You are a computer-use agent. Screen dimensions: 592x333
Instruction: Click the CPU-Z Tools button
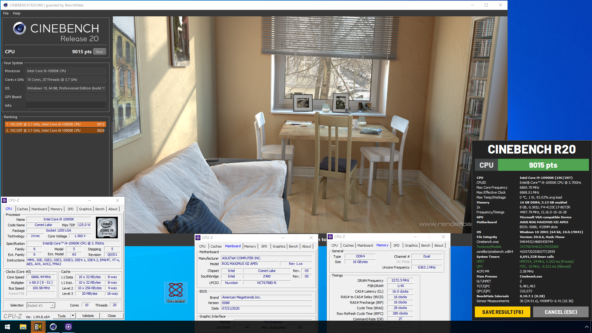[62, 316]
